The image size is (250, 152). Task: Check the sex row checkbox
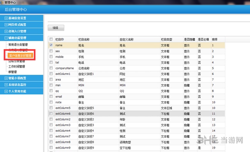click(51, 51)
